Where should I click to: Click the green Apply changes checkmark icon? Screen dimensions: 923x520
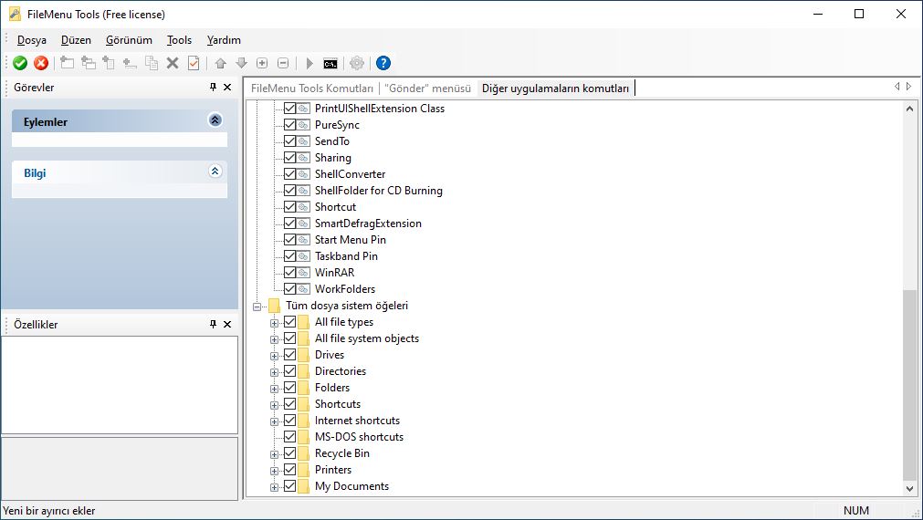point(20,63)
